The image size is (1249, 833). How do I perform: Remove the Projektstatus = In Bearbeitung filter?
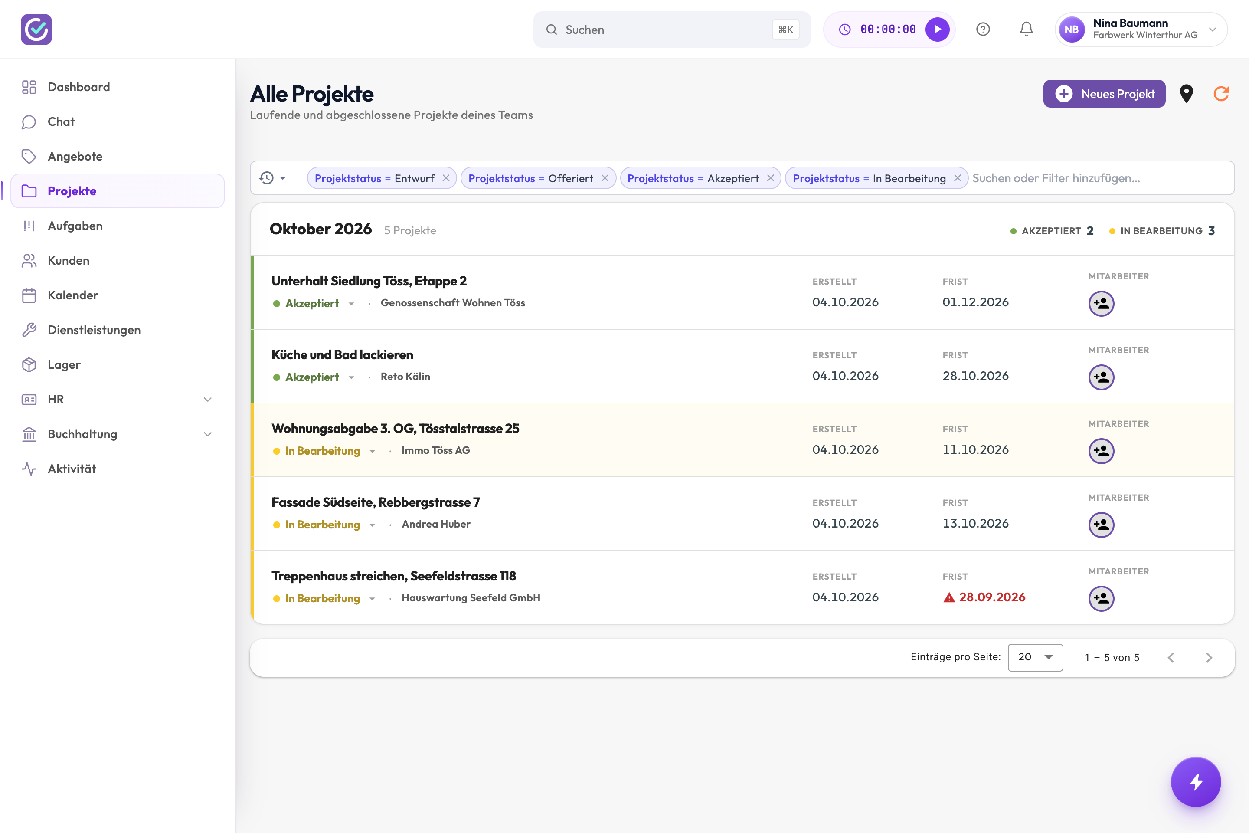958,178
